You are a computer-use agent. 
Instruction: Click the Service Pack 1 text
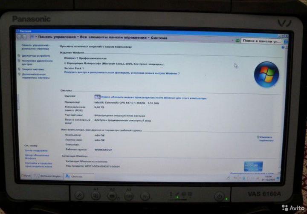coord(74,68)
